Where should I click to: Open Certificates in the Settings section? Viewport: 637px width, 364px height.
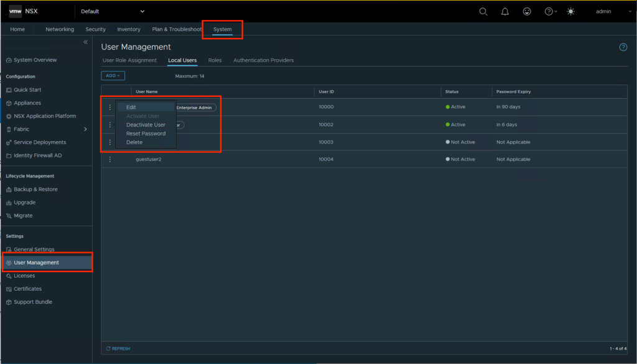27,289
